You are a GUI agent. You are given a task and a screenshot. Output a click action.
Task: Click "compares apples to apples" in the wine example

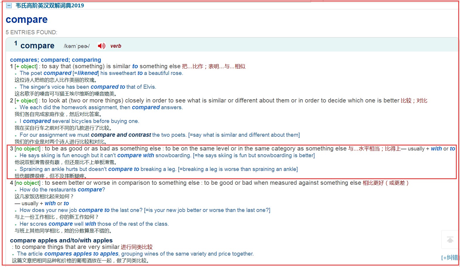(81, 254)
